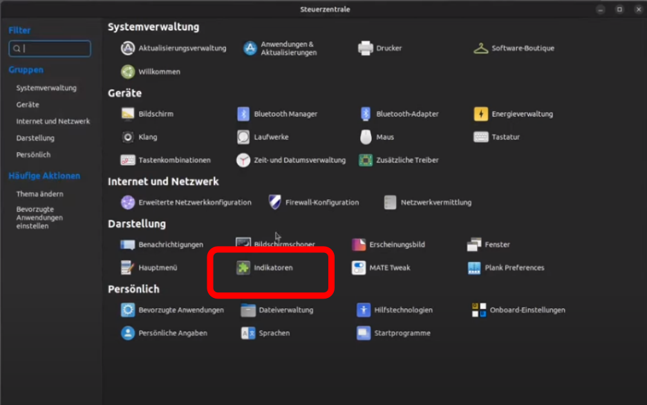Launch the Software-Boutique hanger icon
647x405 pixels.
[x=481, y=48]
